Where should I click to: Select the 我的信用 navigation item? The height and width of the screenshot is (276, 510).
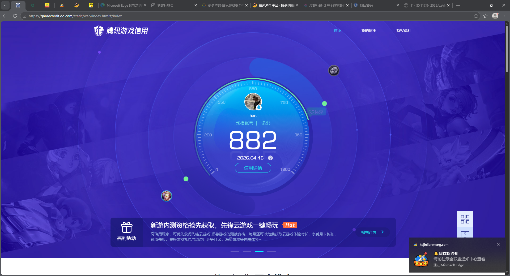tap(369, 31)
